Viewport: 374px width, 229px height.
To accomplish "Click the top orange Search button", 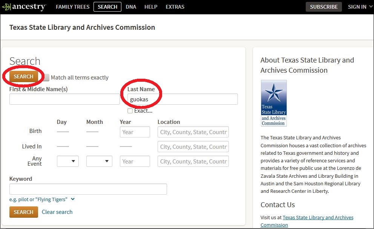I will [x=23, y=76].
